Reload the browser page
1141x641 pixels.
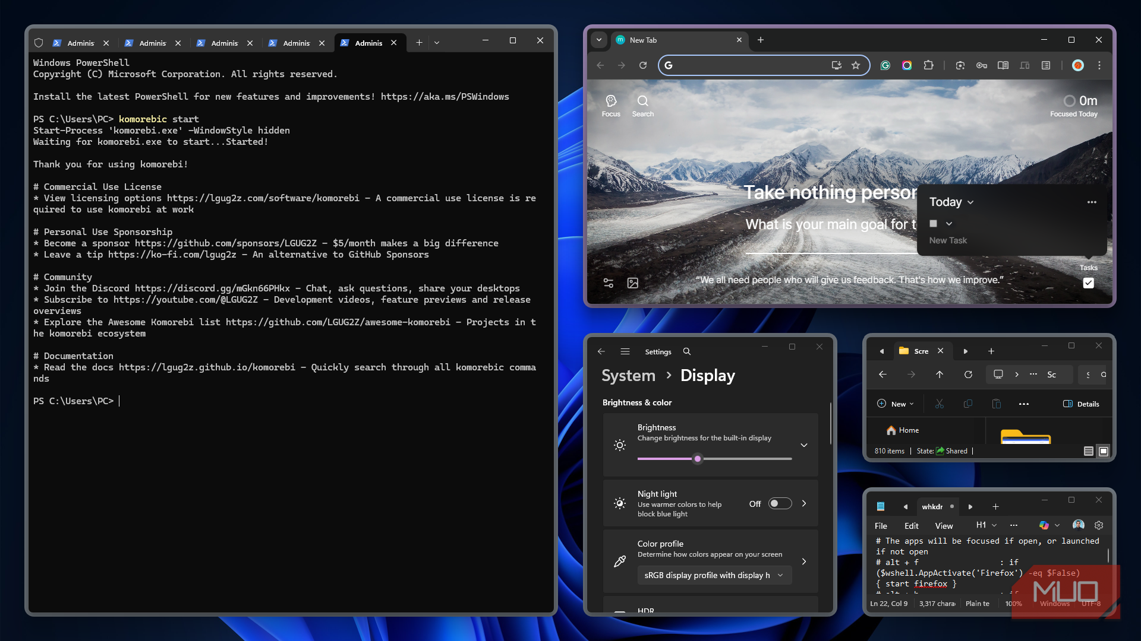click(x=642, y=65)
